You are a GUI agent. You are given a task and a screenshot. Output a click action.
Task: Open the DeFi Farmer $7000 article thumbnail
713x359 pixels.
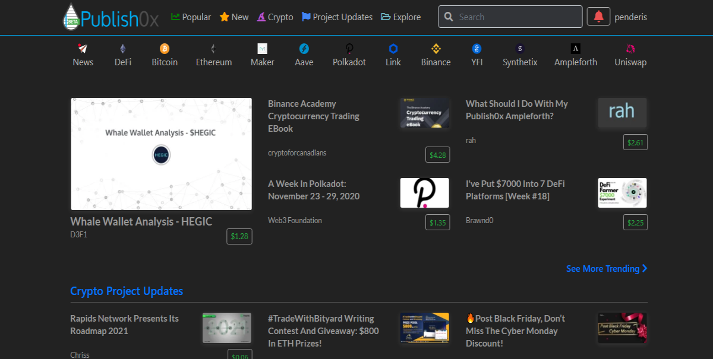tap(622, 193)
